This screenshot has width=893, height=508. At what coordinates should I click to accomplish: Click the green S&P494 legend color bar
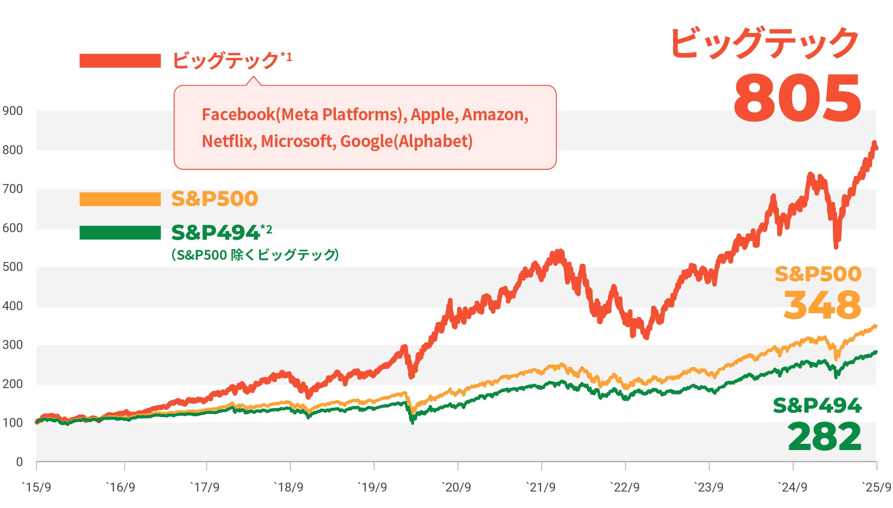tap(120, 233)
